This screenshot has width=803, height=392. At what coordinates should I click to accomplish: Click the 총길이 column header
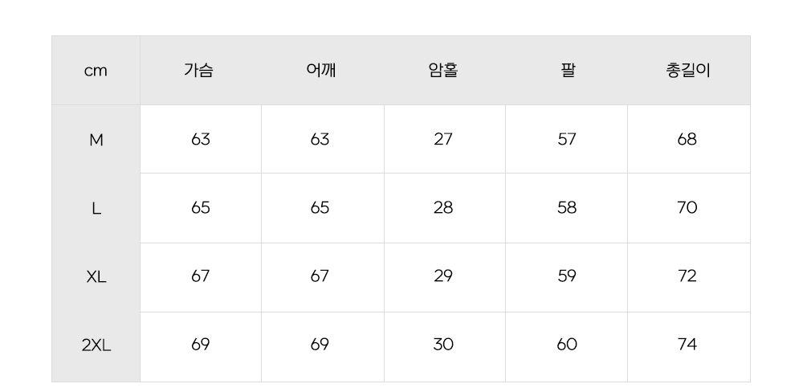(x=688, y=70)
